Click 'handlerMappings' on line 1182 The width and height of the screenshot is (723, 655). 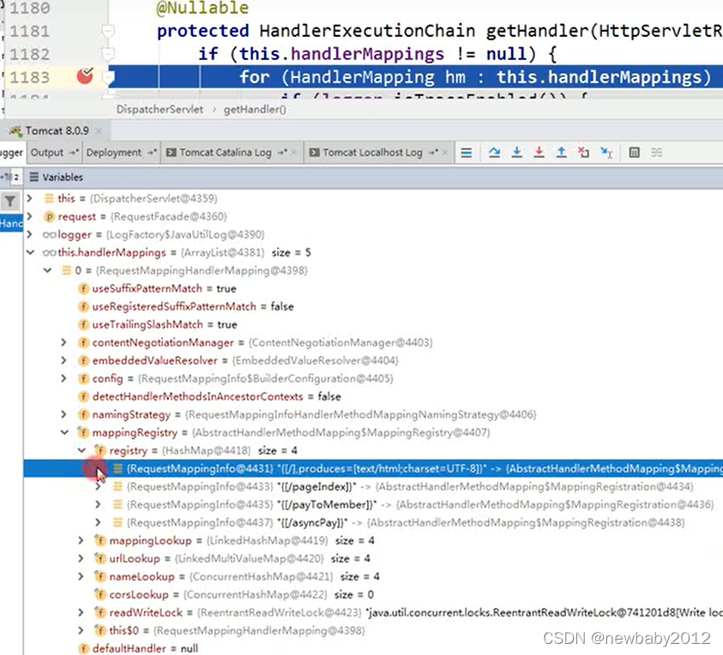click(367, 54)
